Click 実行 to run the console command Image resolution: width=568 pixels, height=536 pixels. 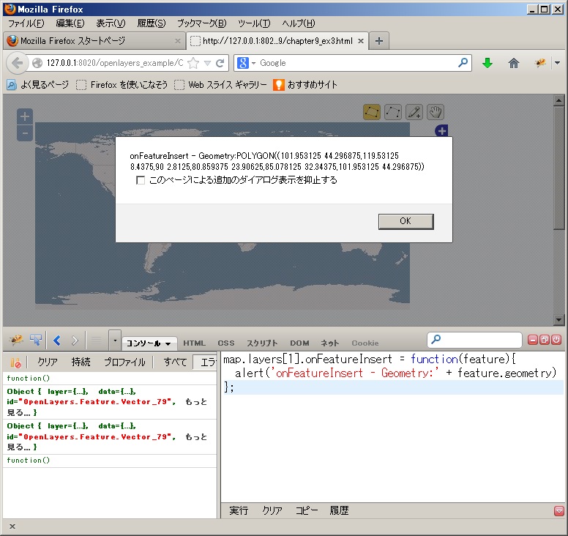tap(239, 510)
